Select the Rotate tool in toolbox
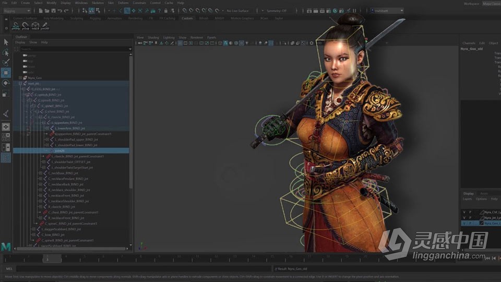 pos(6,83)
